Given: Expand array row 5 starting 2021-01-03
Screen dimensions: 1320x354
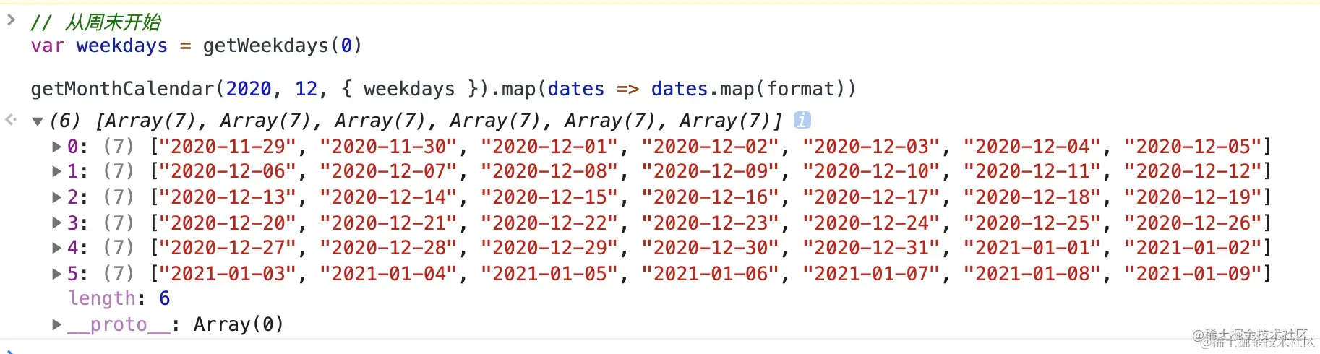Looking at the screenshot, I should click(x=56, y=274).
